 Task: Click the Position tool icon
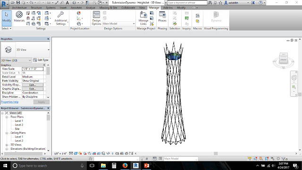click(79, 24)
